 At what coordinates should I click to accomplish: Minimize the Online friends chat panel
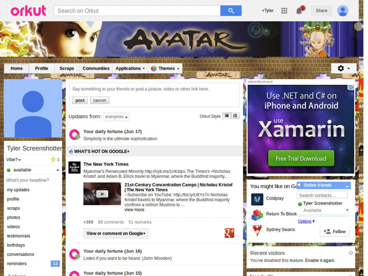(348, 186)
